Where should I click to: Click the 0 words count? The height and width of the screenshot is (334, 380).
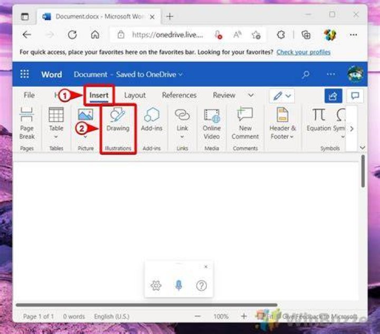74,317
